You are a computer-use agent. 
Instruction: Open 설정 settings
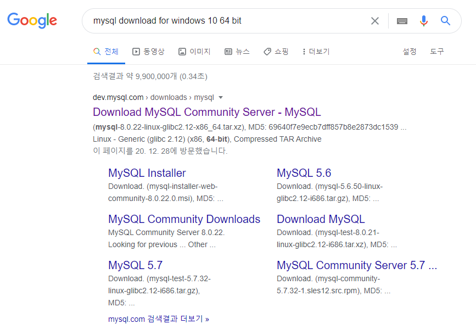click(410, 52)
